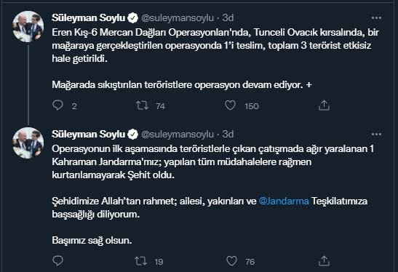Image resolution: width=398 pixels, height=272 pixels.
Task: Open Süleyman Soylu name on first tweet
Action: tap(88, 17)
